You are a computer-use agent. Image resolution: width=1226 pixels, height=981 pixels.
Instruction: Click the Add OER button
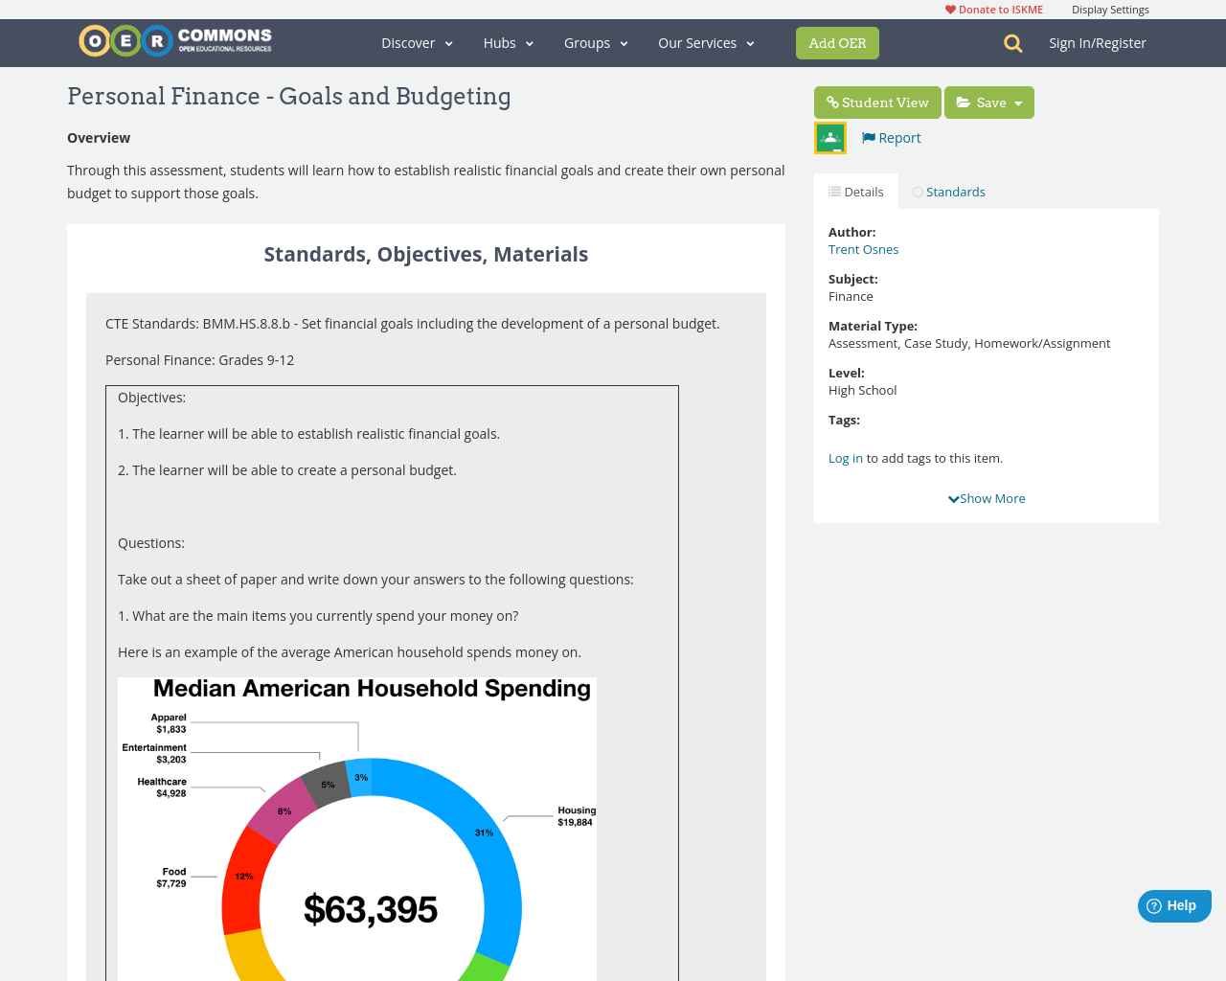837,42
